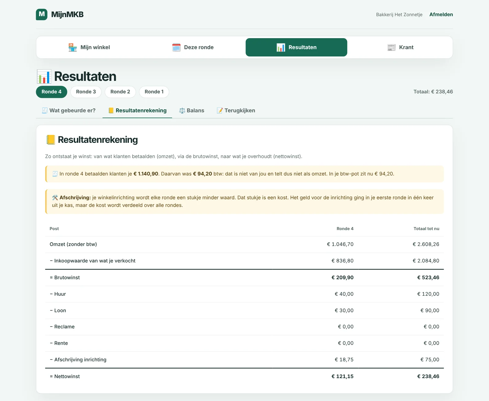Open the Mijn winkel tab
This screenshot has height=401, width=489.
pyautogui.click(x=89, y=47)
